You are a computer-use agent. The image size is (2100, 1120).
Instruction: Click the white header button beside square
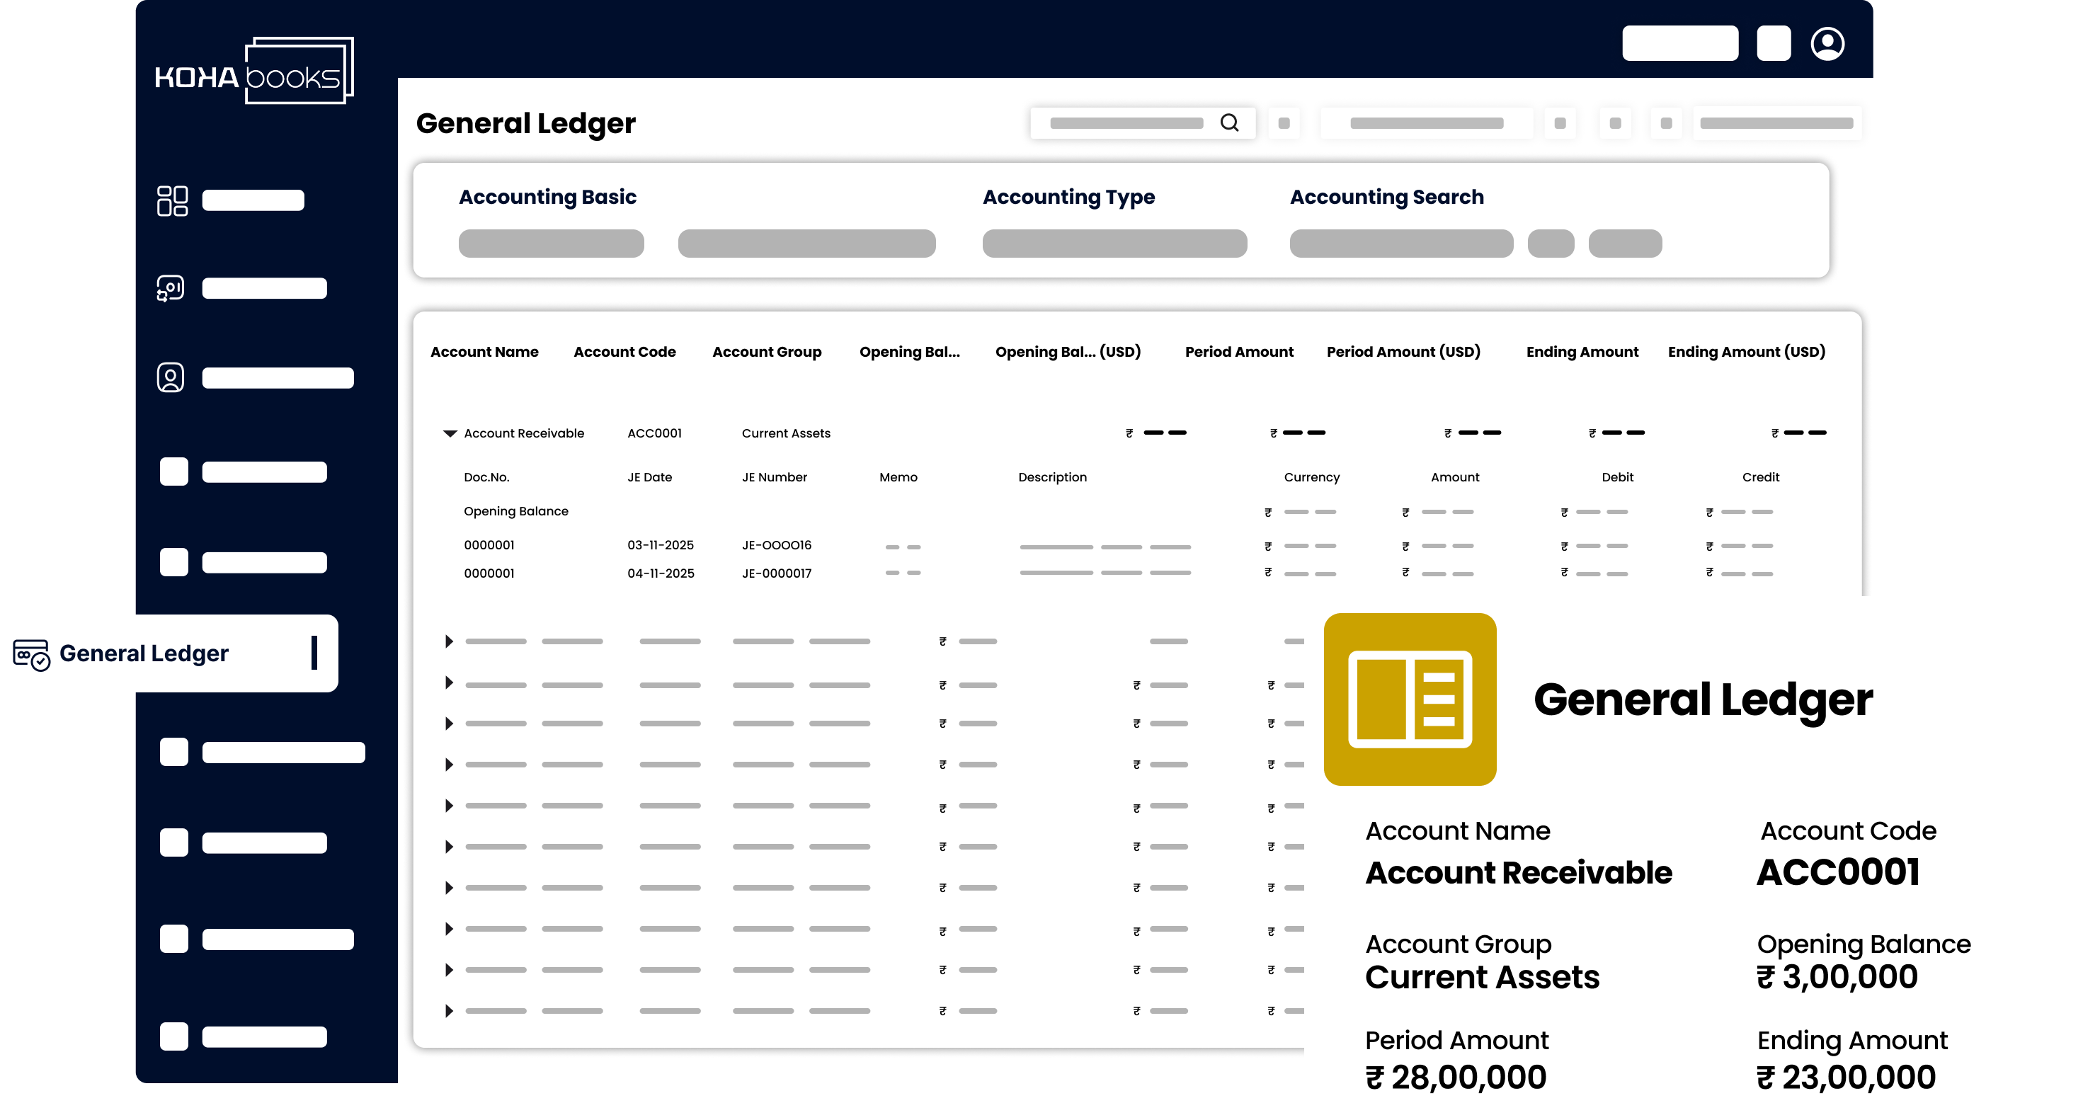1679,43
